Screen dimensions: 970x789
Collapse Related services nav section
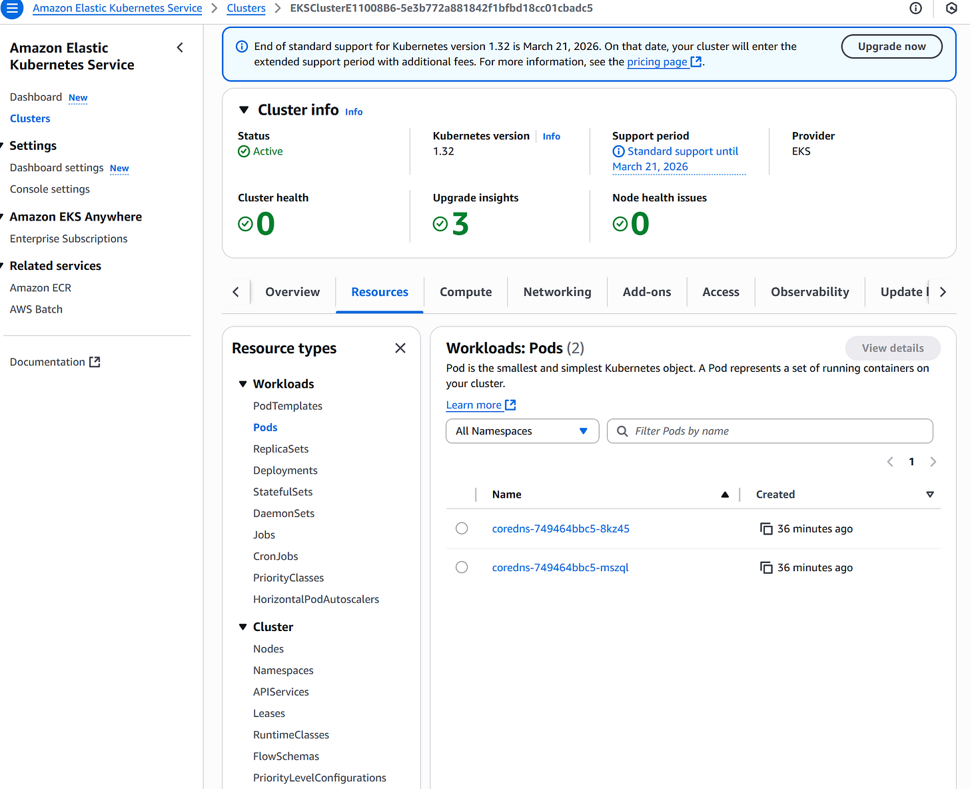point(2,266)
